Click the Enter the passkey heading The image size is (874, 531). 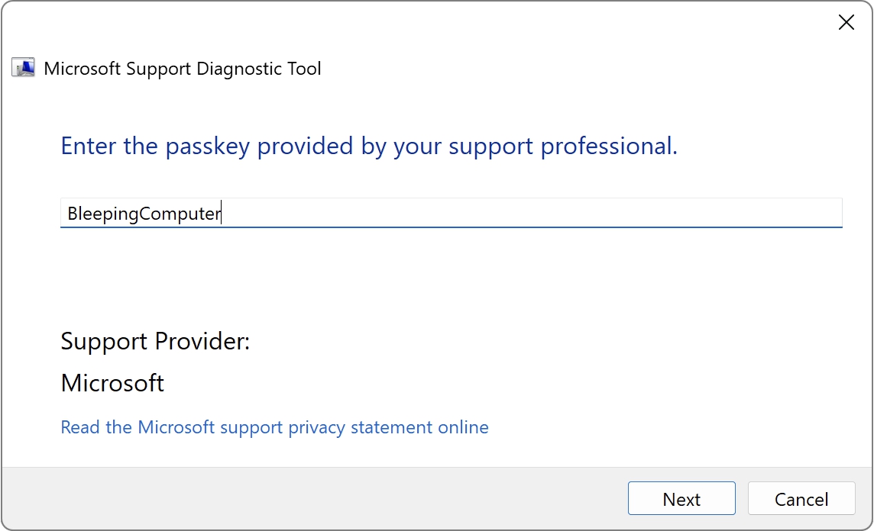(369, 146)
